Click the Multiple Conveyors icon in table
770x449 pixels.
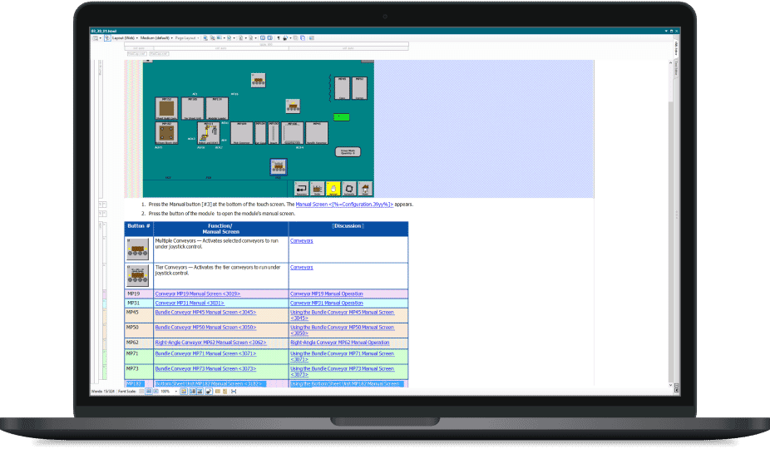137,249
